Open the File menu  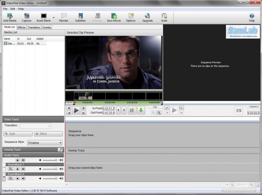coord(5,9)
